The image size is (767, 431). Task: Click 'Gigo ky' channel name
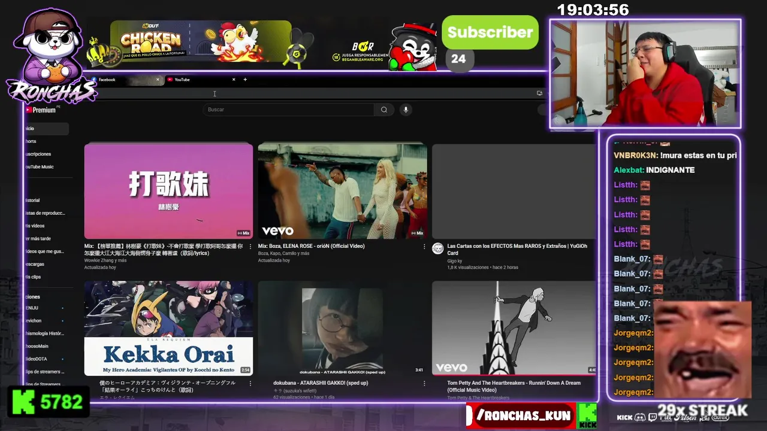[456, 260]
